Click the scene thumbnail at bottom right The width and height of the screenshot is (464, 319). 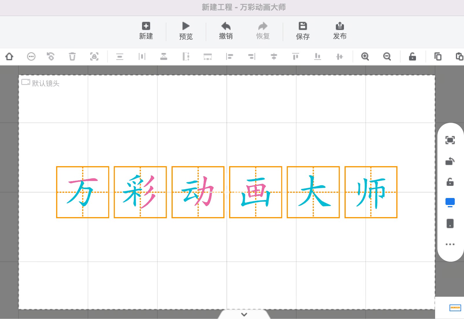pos(455,308)
